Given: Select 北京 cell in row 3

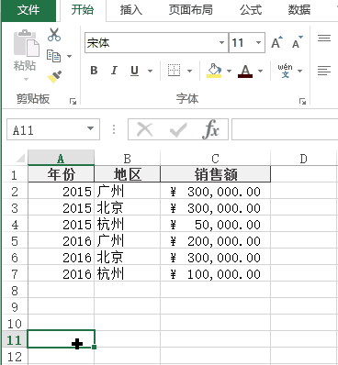Looking at the screenshot, I should pos(127,208).
